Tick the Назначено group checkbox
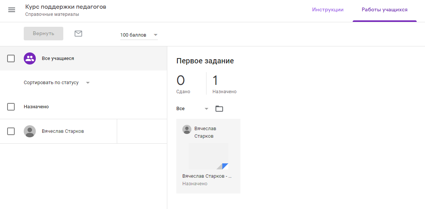425x209 pixels. pos(11,107)
